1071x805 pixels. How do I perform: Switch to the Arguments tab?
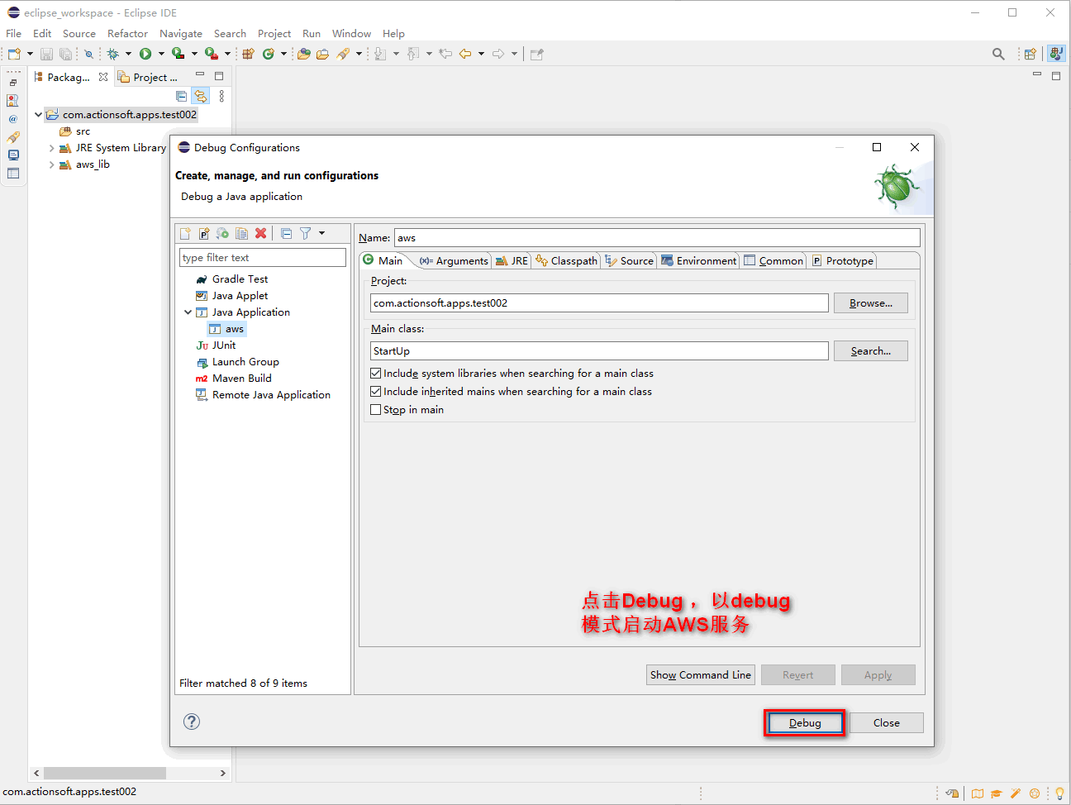coord(453,260)
